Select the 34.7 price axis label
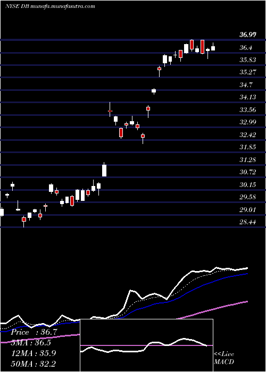The width and height of the screenshot is (266, 372). pyautogui.click(x=246, y=85)
